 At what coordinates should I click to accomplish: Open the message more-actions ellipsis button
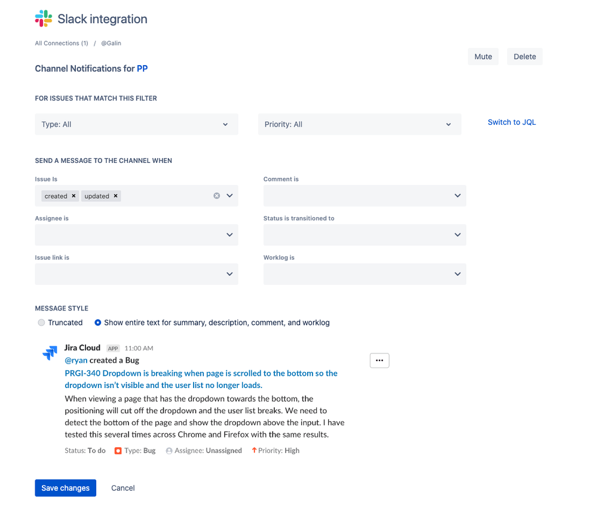(x=379, y=361)
